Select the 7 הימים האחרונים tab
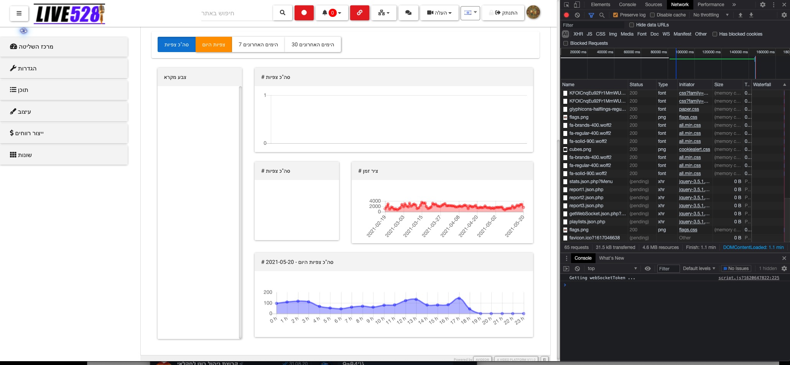 258,44
